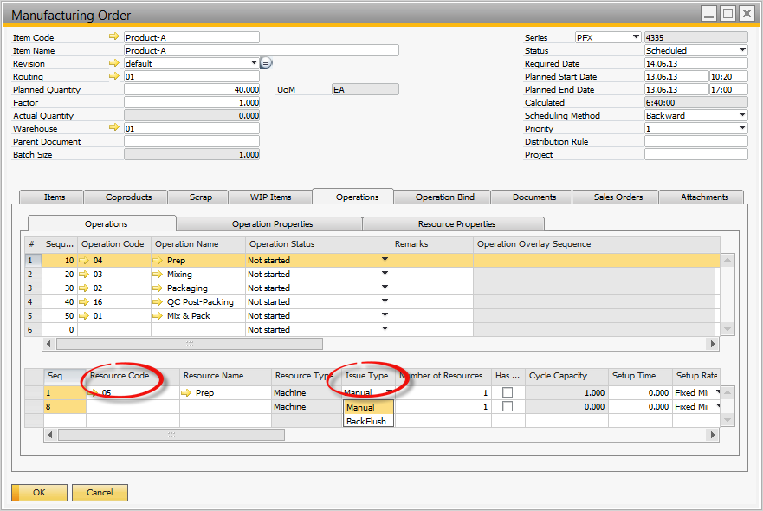
Task: Click operations grid scroll right arrow
Action: [x=713, y=344]
